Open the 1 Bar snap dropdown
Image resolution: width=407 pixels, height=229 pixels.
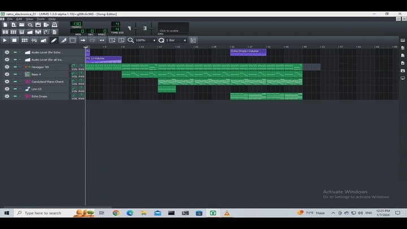pos(175,40)
